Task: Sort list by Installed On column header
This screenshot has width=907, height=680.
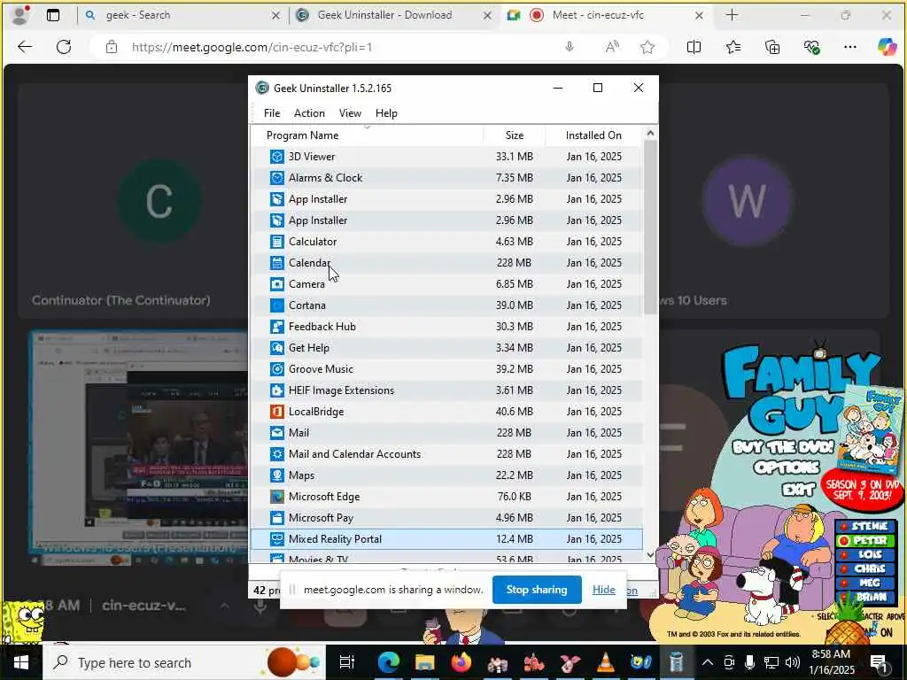Action: point(593,135)
